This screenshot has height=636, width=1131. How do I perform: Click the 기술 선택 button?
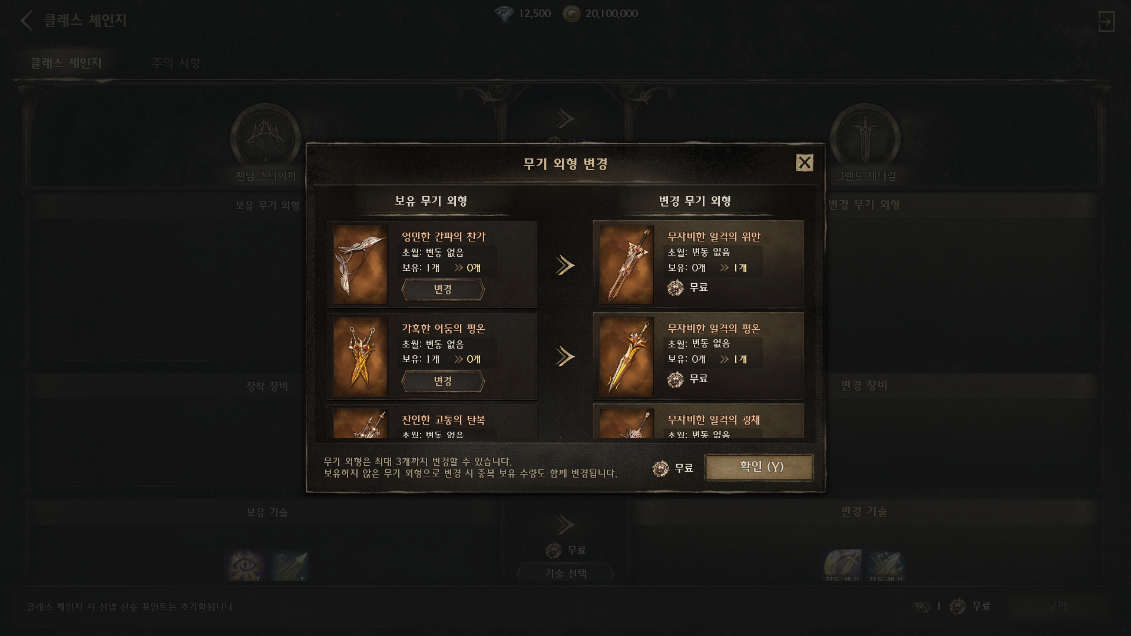tap(565, 574)
